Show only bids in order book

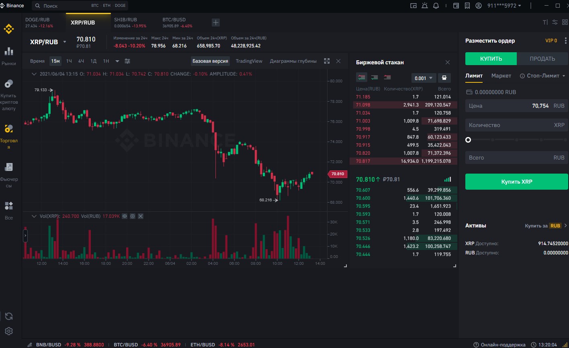(x=374, y=77)
